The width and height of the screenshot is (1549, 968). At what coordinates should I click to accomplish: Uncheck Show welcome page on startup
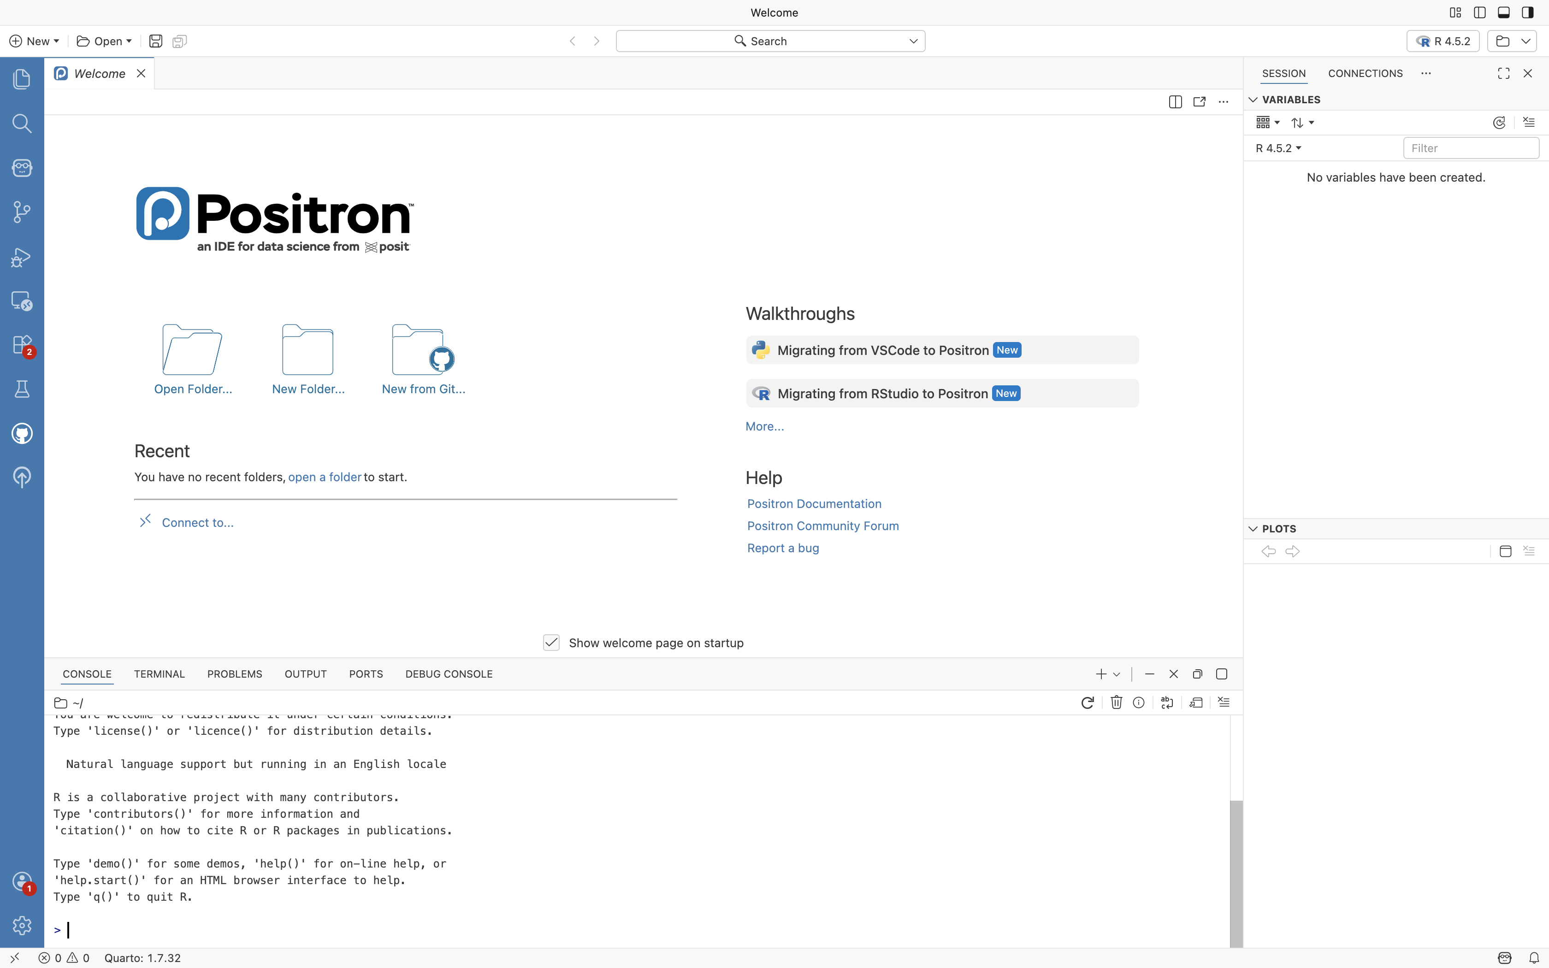pos(551,643)
